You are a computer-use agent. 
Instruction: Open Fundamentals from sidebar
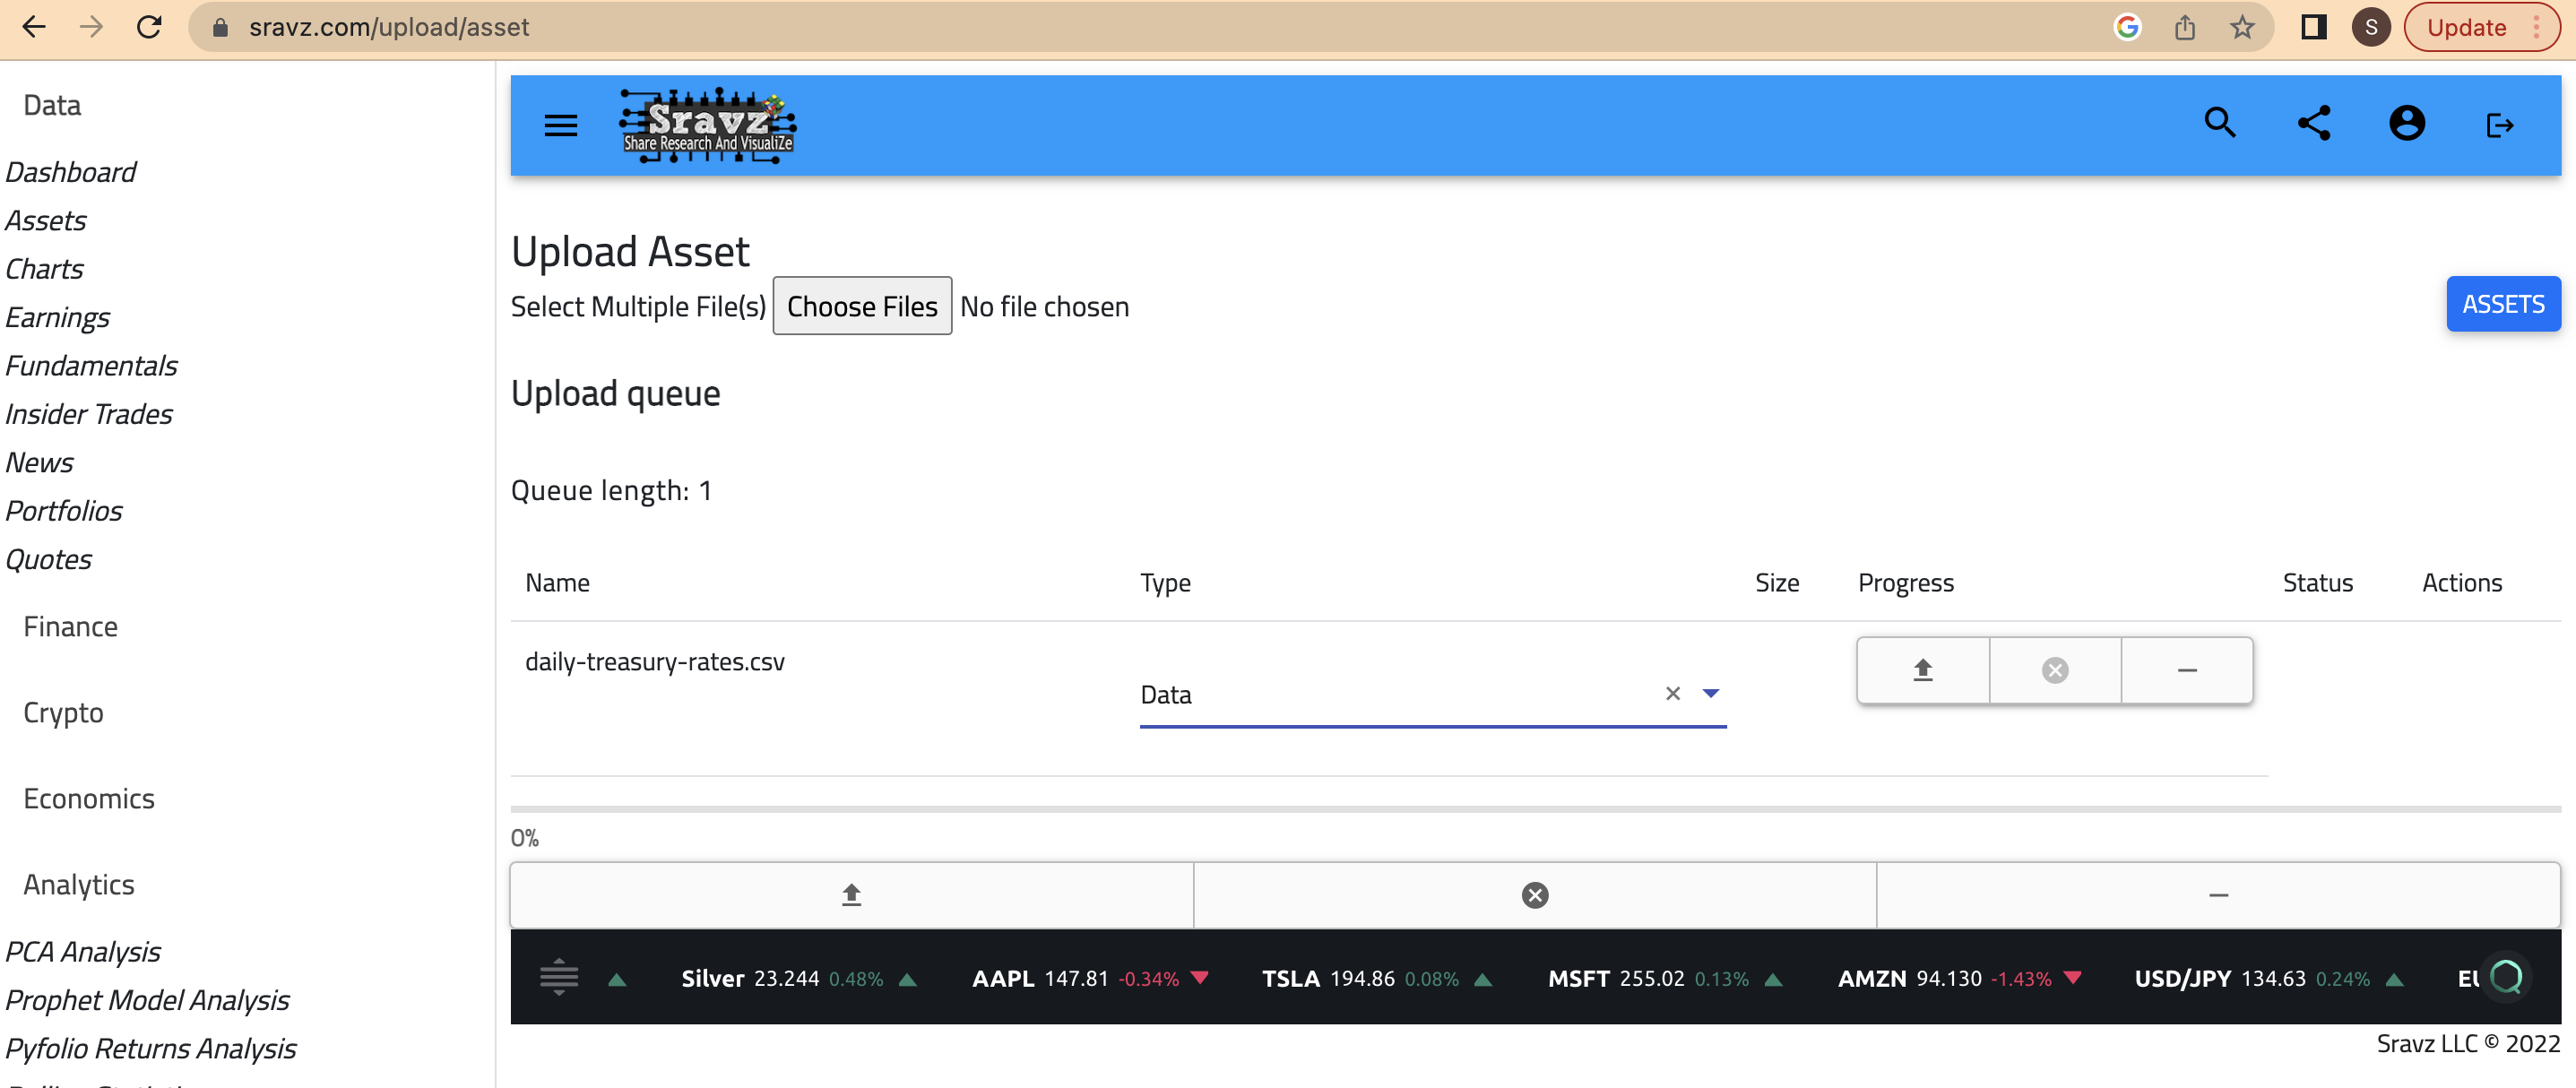click(x=91, y=365)
